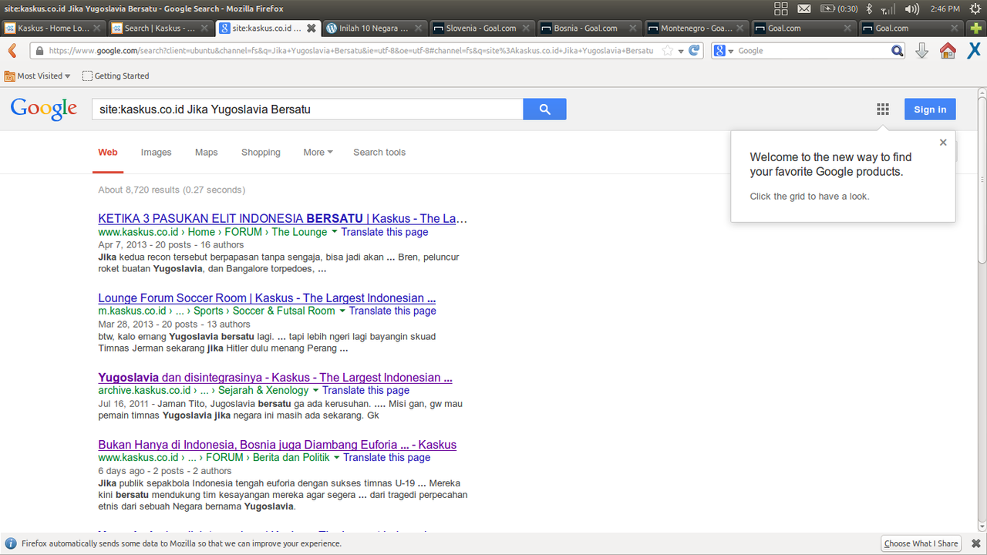Open KETIKA 3 PASUKAN ELIT INDONESIA result
The height and width of the screenshot is (555, 987).
tap(282, 219)
